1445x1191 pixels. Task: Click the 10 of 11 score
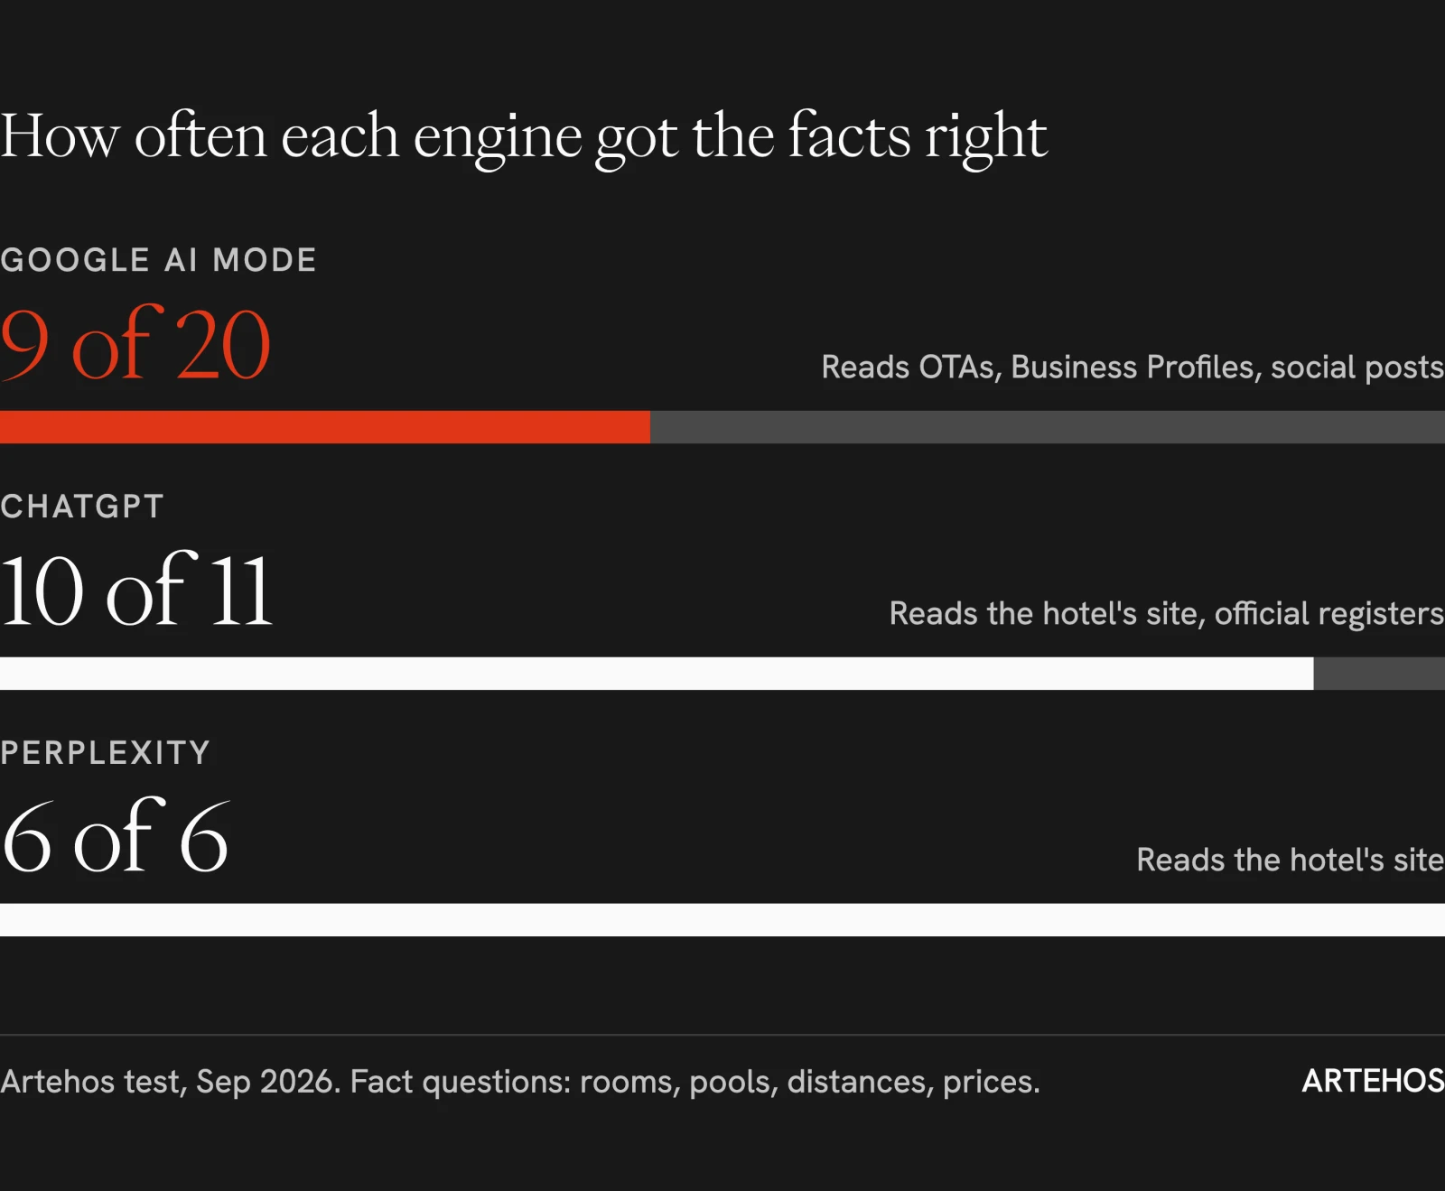(136, 590)
